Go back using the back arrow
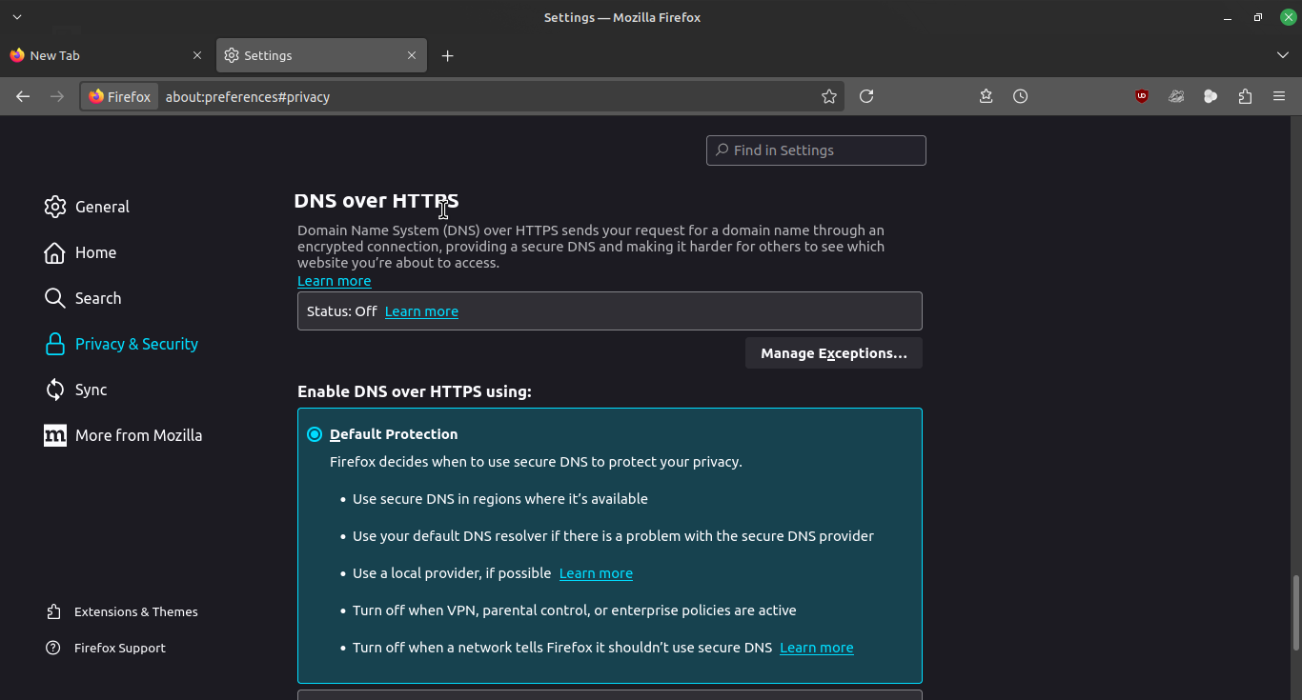1302x700 pixels. click(x=23, y=96)
